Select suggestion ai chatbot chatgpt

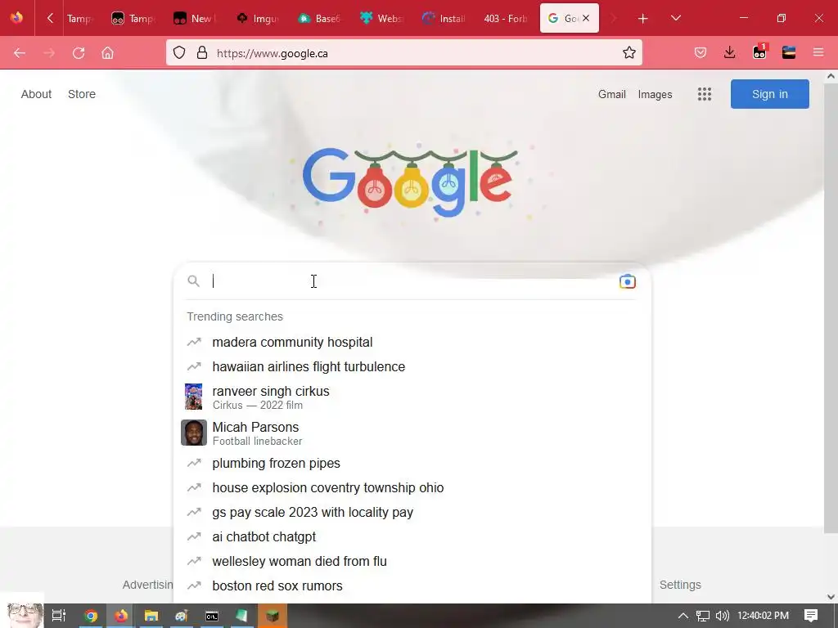click(412, 536)
